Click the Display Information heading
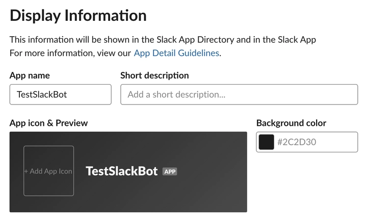Screen dimensions: 367x218 [x=78, y=16]
